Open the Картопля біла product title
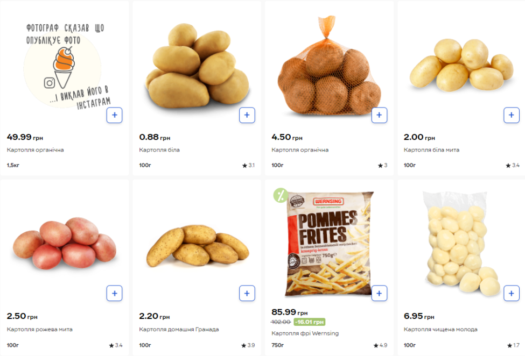Image resolution: width=525 pixels, height=356 pixels. pos(159,149)
